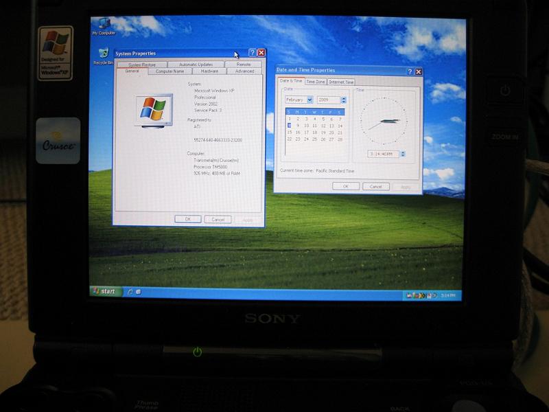Increase the year with the up arrow

pyautogui.click(x=344, y=98)
